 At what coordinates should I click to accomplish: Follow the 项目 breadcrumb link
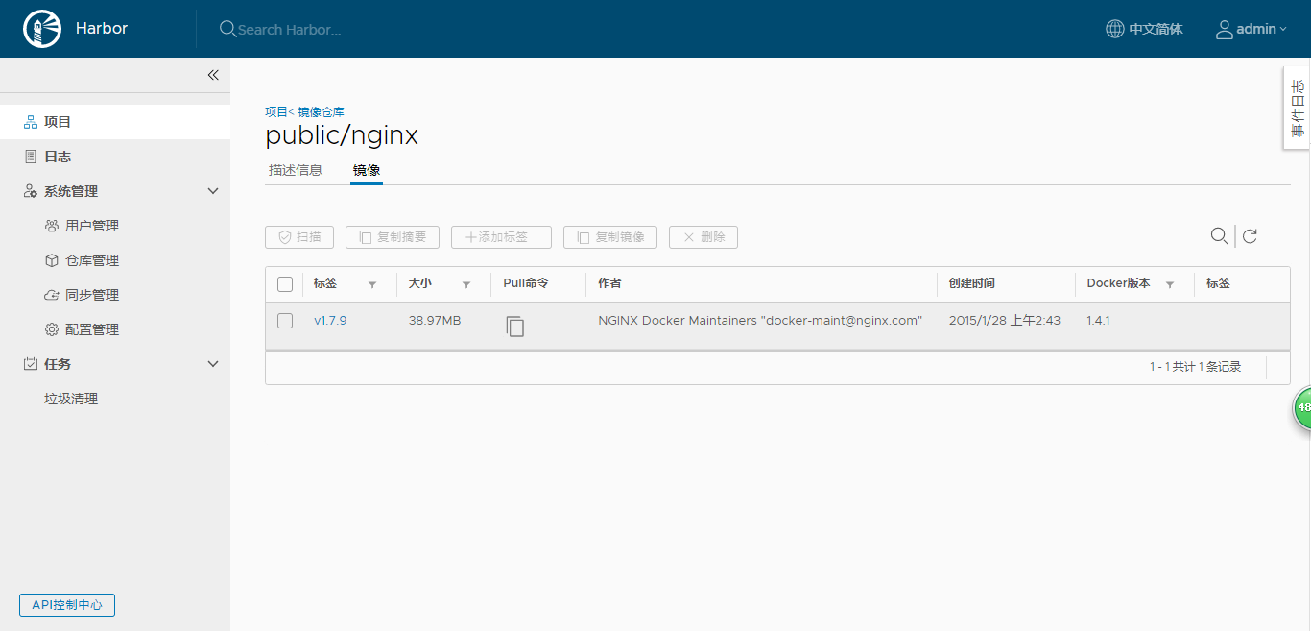pyautogui.click(x=276, y=112)
